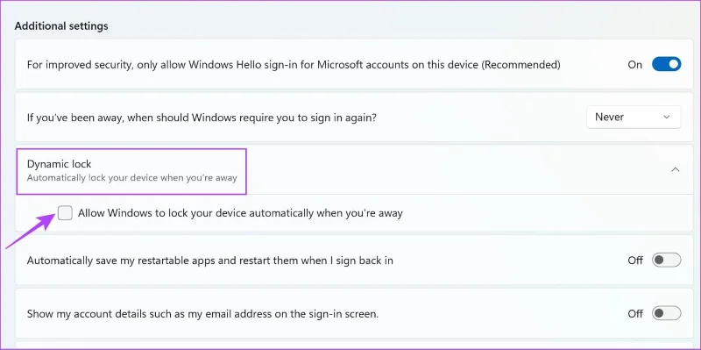This screenshot has width=701, height=350.
Task: Enable automatically save restartable apps toggle
Action: click(666, 260)
